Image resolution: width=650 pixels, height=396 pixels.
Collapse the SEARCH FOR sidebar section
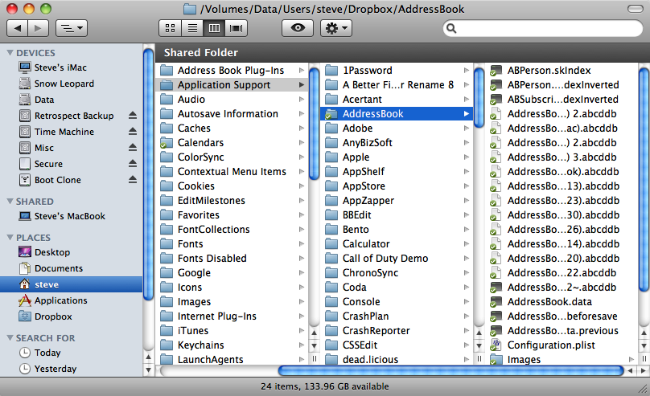click(10, 337)
